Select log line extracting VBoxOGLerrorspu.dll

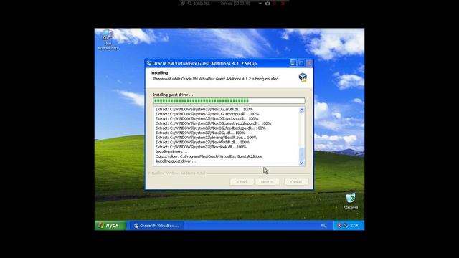point(207,114)
